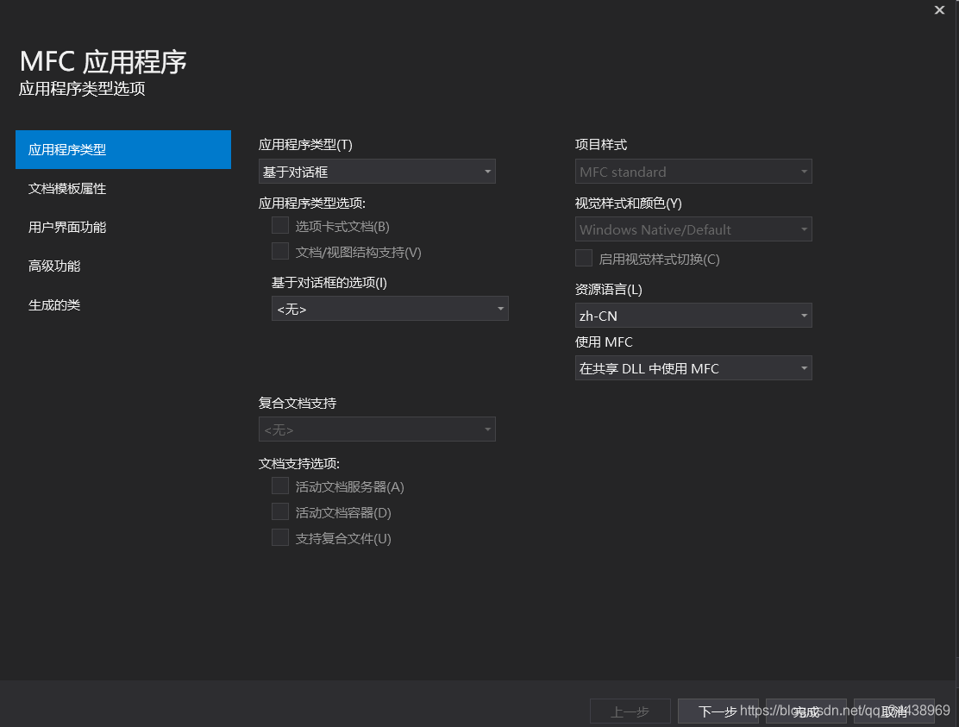The width and height of the screenshot is (959, 727).
Task: Open the 复合文档支持 dropdown
Action: click(377, 429)
